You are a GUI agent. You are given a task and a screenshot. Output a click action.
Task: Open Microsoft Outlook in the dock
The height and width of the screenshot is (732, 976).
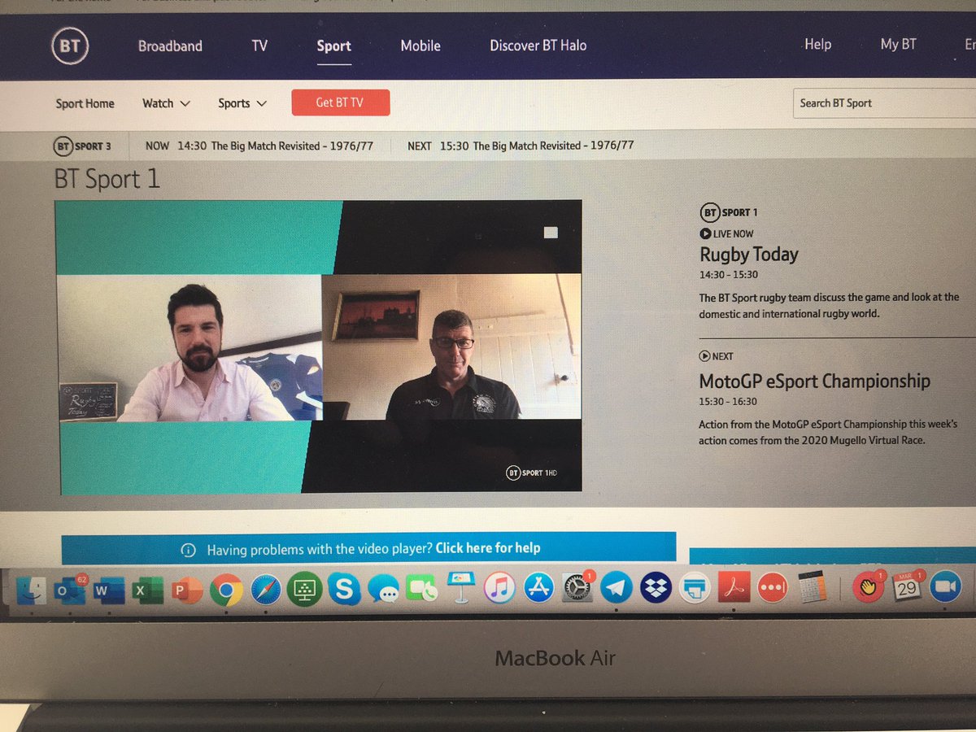(71, 590)
